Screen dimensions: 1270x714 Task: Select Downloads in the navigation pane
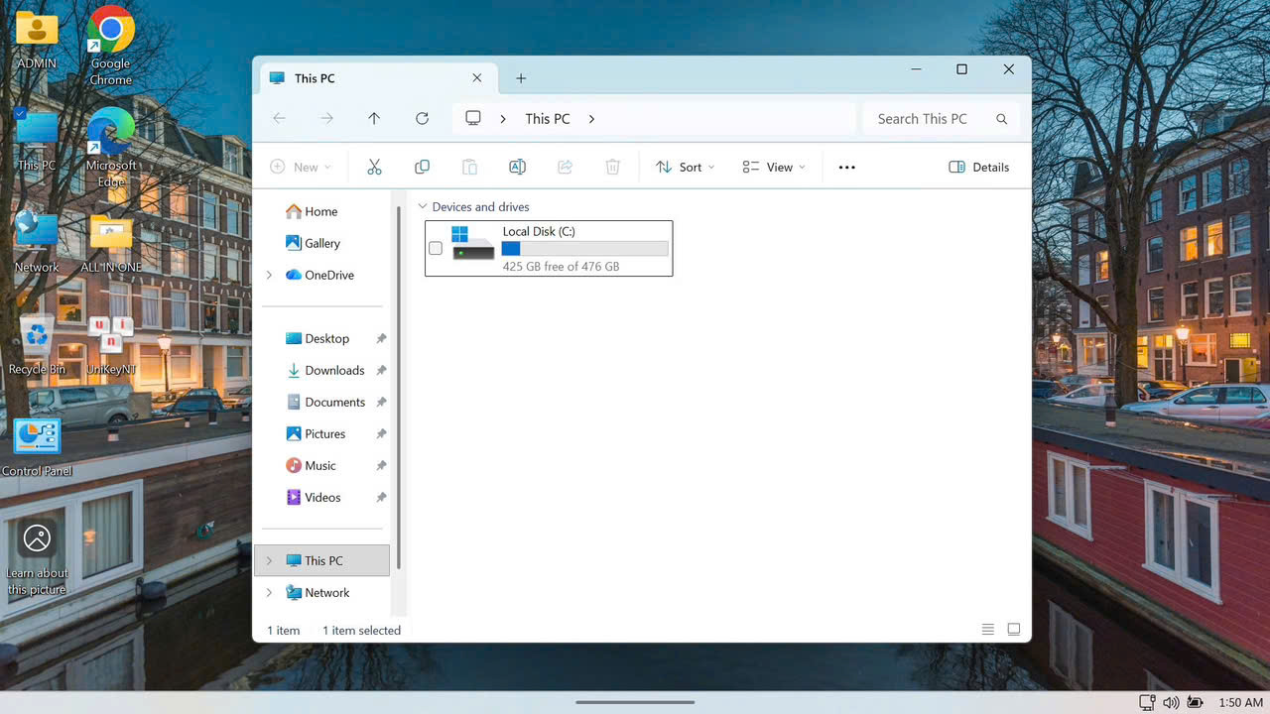[x=334, y=371]
